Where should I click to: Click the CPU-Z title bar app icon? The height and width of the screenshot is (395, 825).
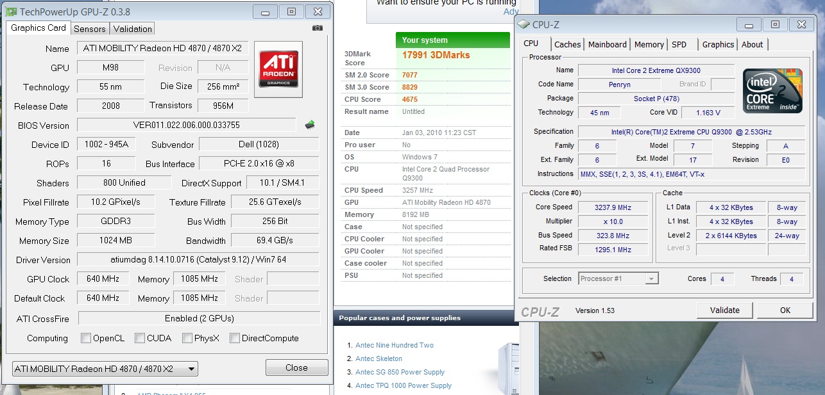tap(524, 25)
